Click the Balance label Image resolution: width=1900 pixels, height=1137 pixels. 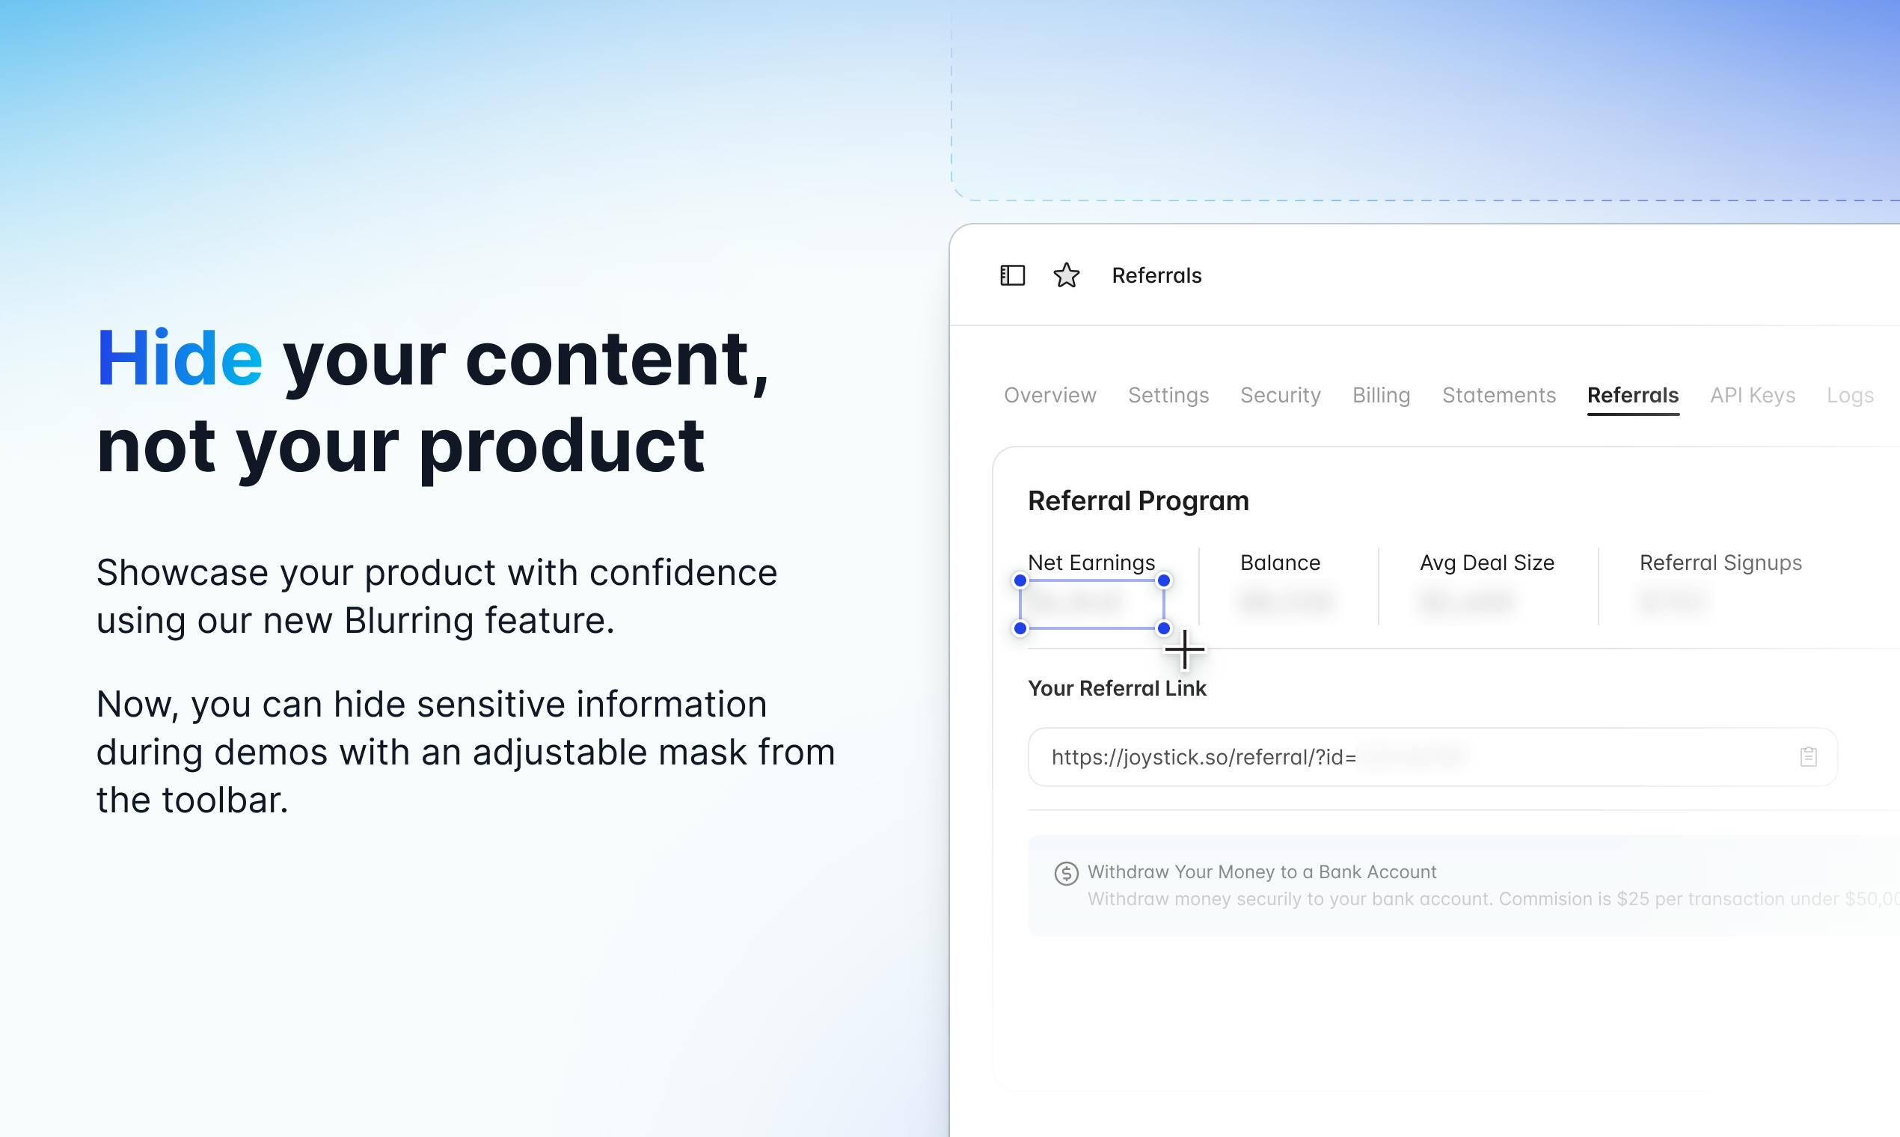[1279, 563]
